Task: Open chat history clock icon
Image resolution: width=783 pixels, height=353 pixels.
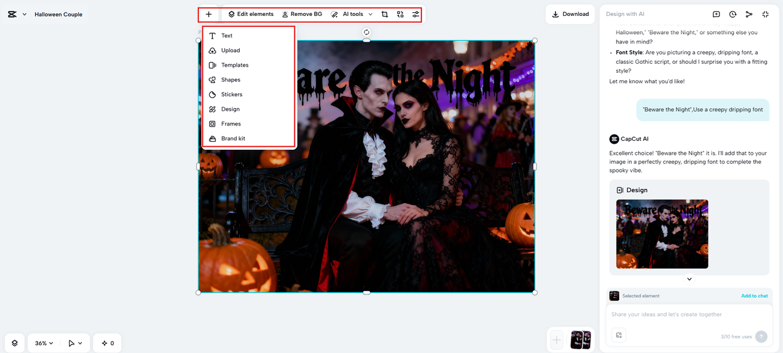Action: (733, 14)
